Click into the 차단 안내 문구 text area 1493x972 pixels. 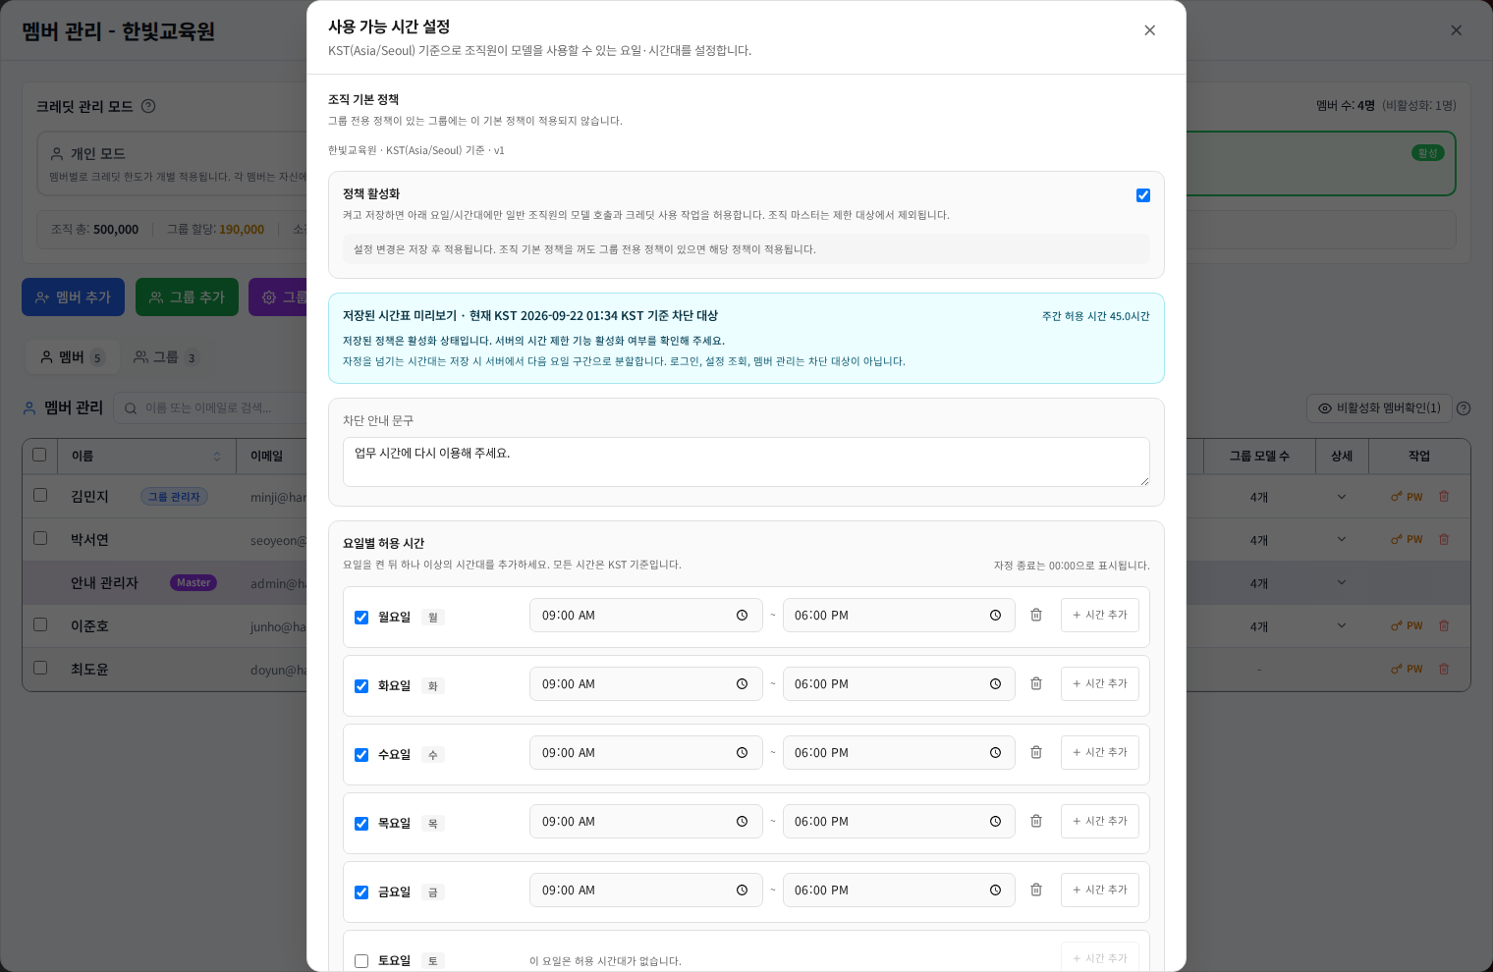point(746,461)
